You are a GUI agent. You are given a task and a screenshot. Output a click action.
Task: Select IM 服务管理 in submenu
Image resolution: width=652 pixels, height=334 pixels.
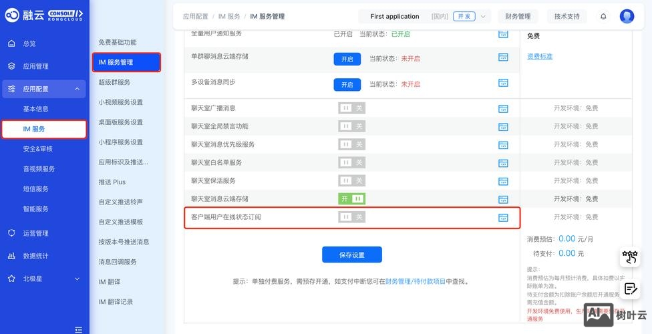126,62
